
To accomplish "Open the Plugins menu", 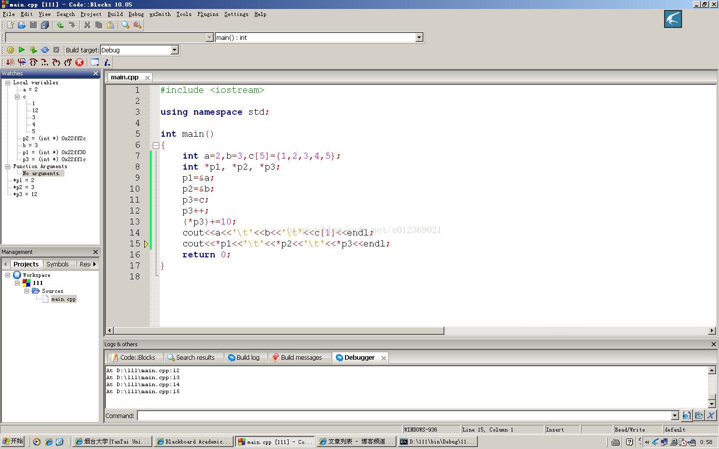I will coord(208,14).
